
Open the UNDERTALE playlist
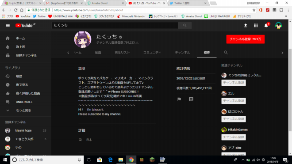pos(26,102)
